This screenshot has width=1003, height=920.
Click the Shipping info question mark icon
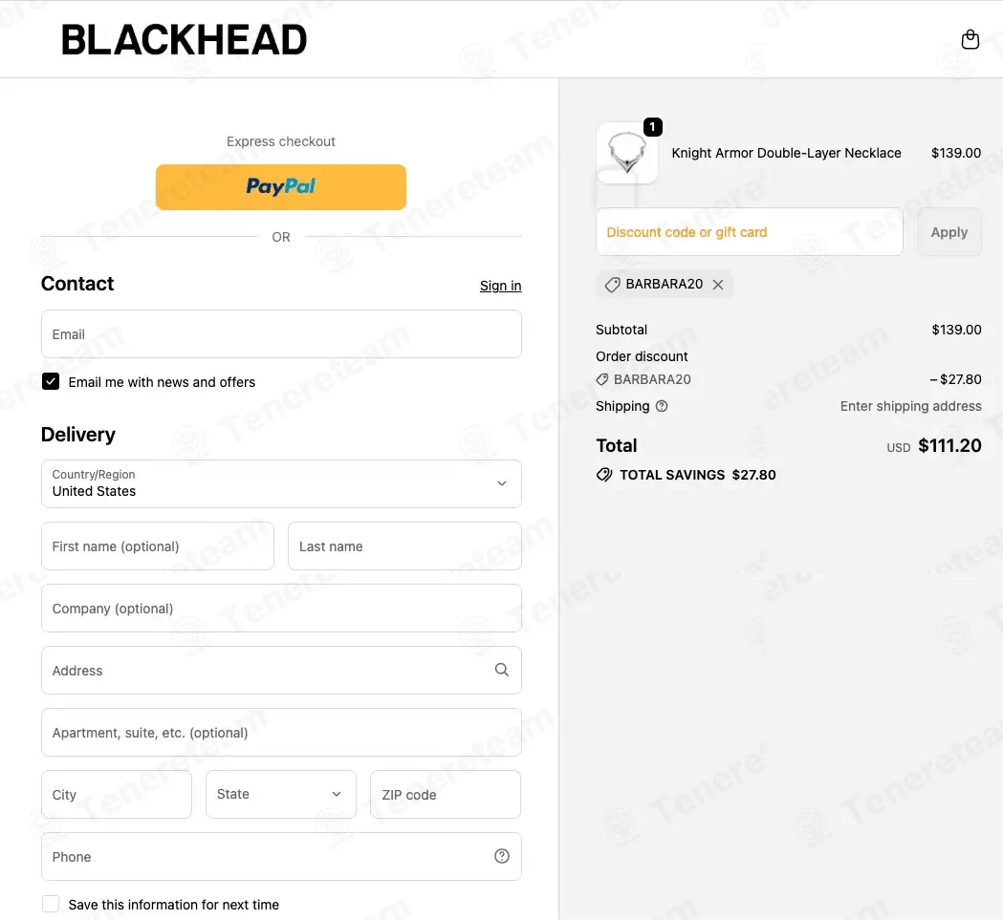point(662,406)
